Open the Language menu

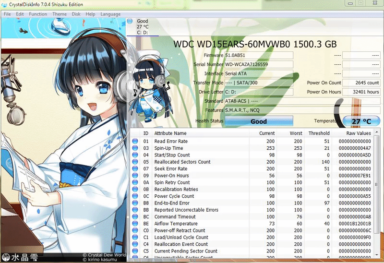(x=110, y=14)
